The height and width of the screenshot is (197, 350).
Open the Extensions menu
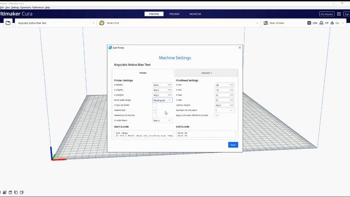tap(26, 7)
